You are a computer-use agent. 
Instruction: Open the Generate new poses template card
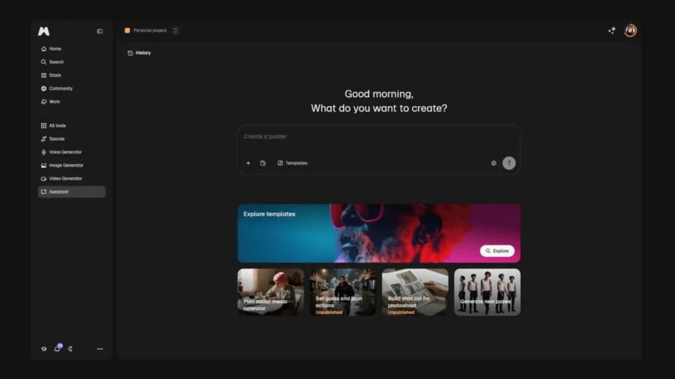point(487,291)
